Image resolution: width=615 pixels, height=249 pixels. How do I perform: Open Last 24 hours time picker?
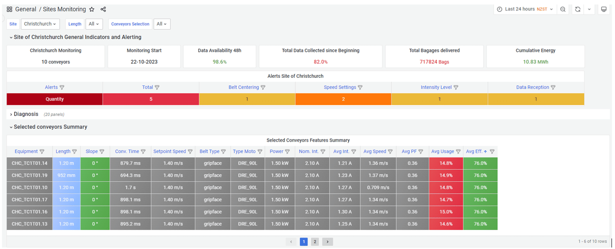[524, 10]
